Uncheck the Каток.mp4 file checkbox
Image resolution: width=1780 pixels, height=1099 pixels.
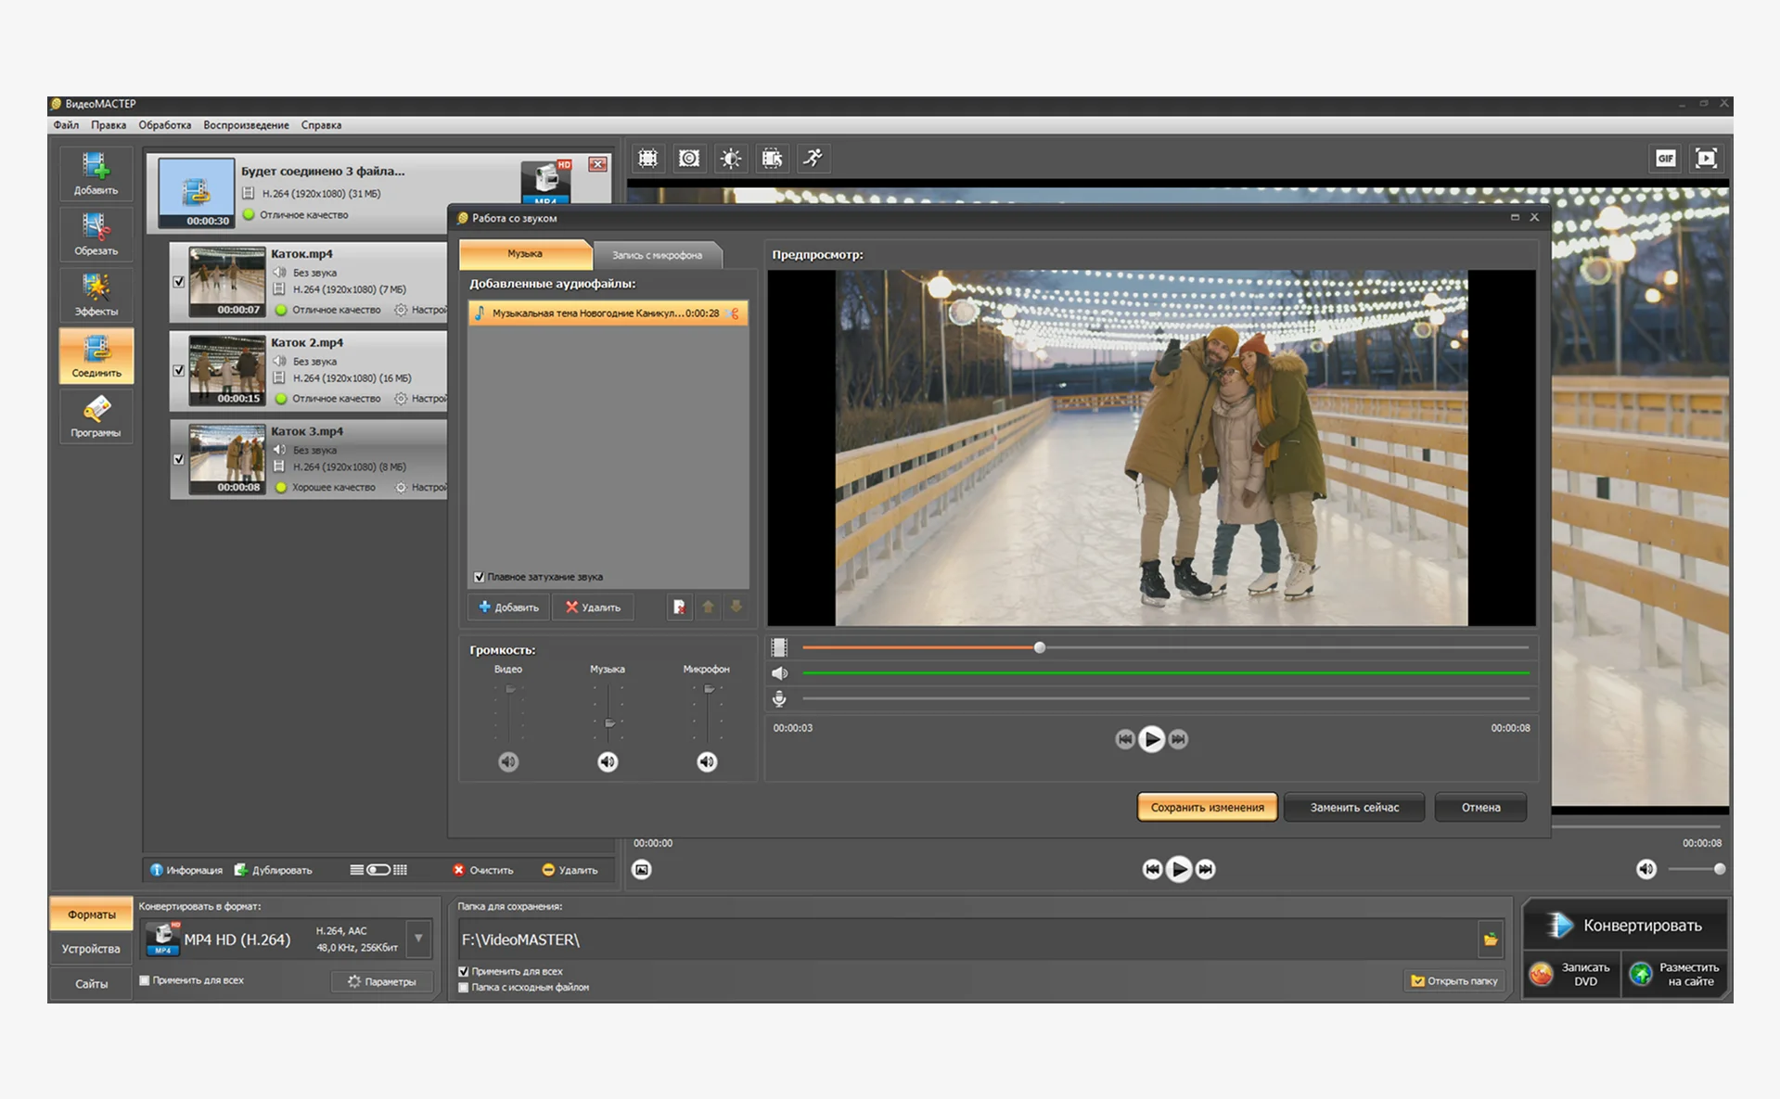click(179, 281)
